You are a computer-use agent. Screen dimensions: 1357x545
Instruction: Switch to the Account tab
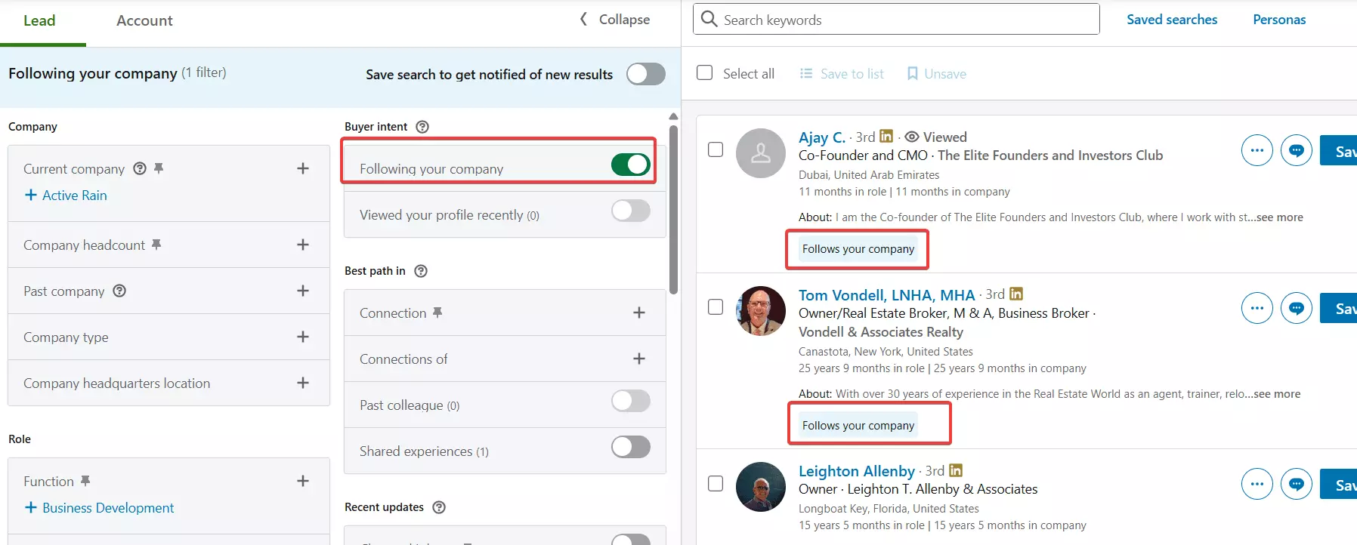[144, 21]
